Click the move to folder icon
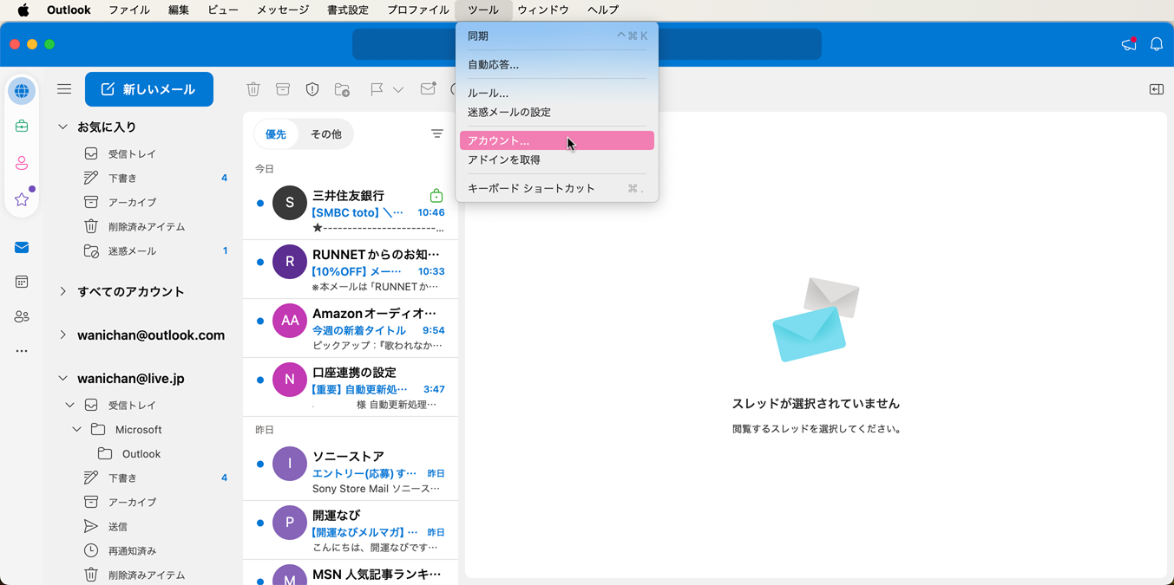Image resolution: width=1174 pixels, height=585 pixels. pos(342,89)
